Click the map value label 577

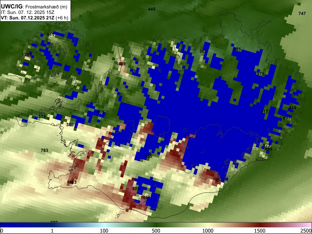click(x=136, y=189)
